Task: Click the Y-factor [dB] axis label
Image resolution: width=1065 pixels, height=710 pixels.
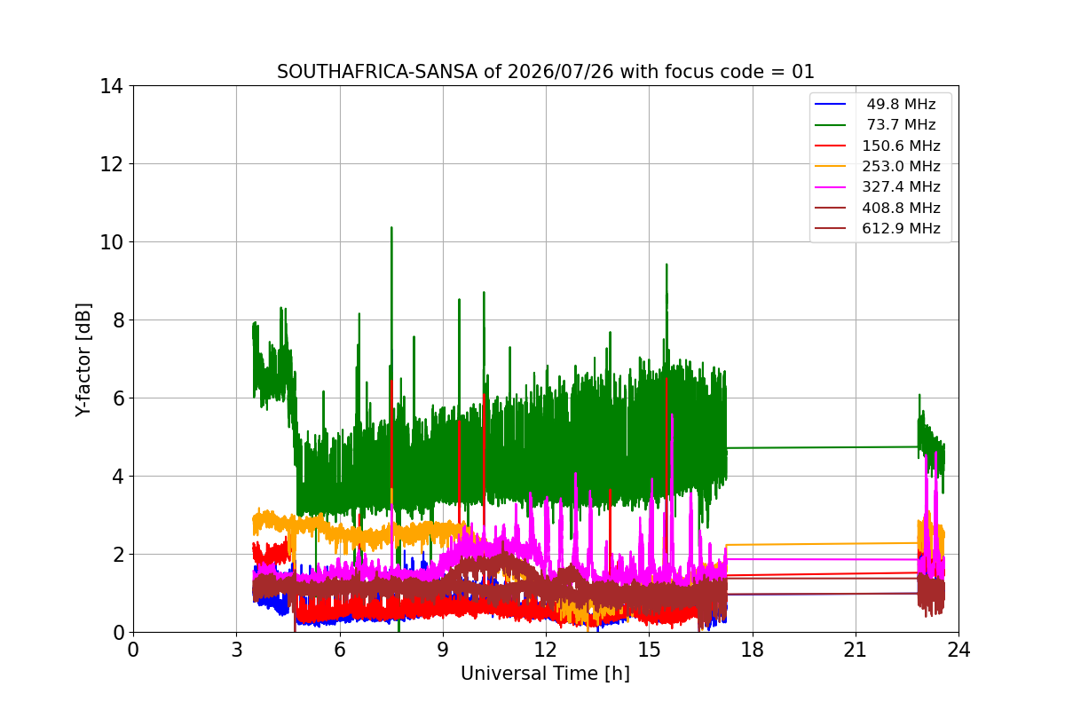Action: (83, 359)
